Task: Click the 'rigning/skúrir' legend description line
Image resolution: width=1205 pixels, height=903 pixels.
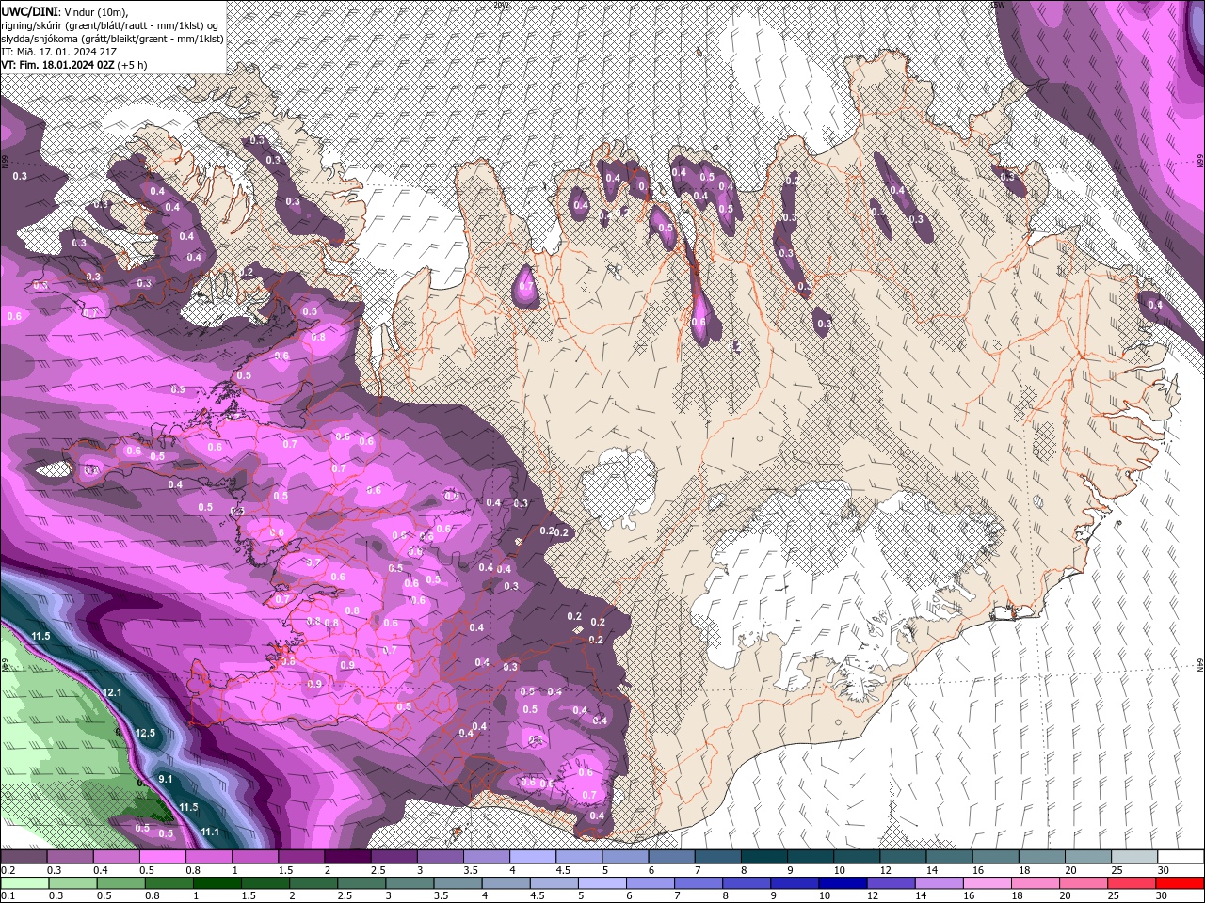Action: 111,24
